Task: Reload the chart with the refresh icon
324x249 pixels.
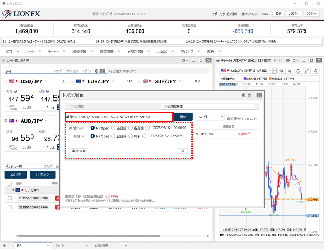Action: (x=298, y=71)
